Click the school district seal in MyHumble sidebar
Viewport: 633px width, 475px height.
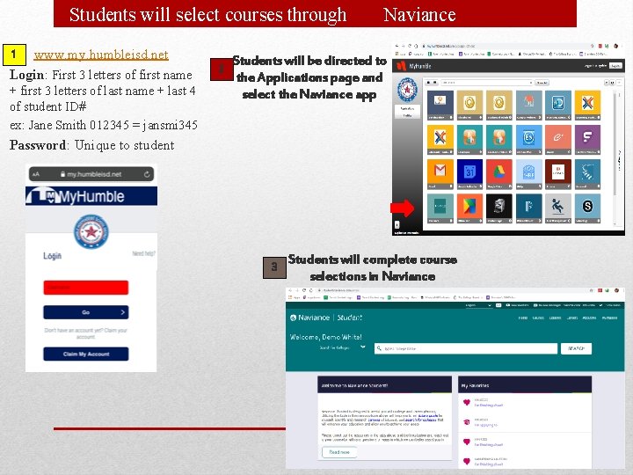coord(407,89)
